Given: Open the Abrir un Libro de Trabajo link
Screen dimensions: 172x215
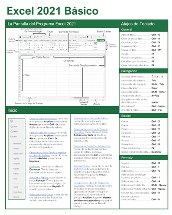Looking at the screenshot, I should point(42,132).
